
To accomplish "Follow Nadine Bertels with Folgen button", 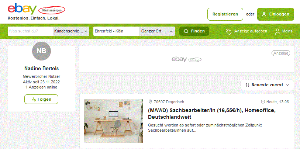I will coord(41,99).
